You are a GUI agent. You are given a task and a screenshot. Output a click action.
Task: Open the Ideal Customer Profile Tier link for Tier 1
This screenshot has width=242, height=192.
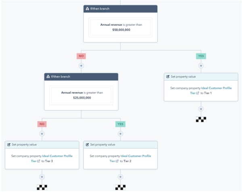[x=216, y=88]
